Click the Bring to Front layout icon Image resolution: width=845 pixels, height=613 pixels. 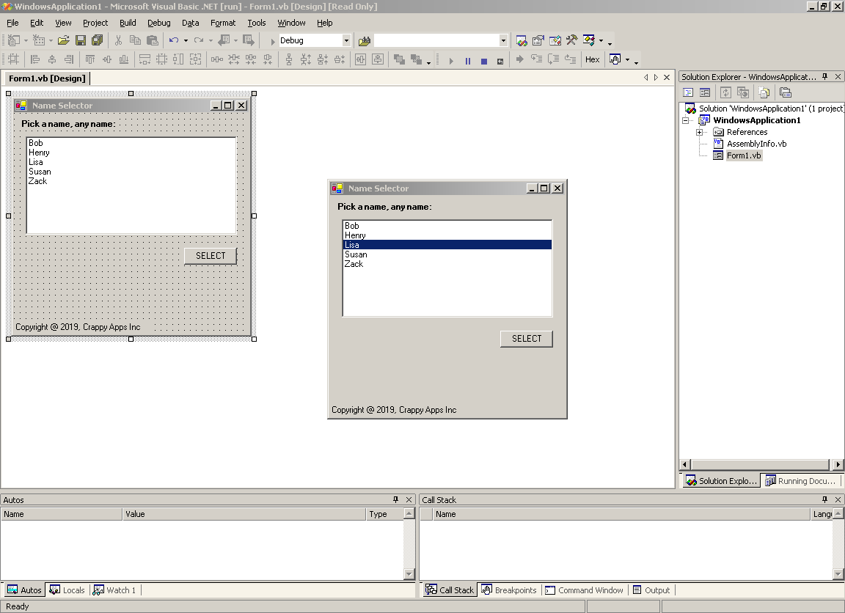[399, 60]
